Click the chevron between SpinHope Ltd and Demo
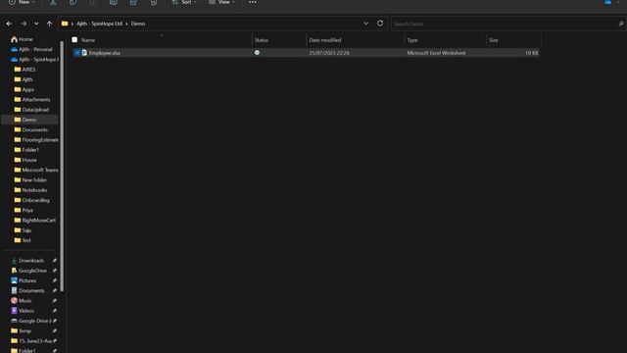 (x=126, y=24)
